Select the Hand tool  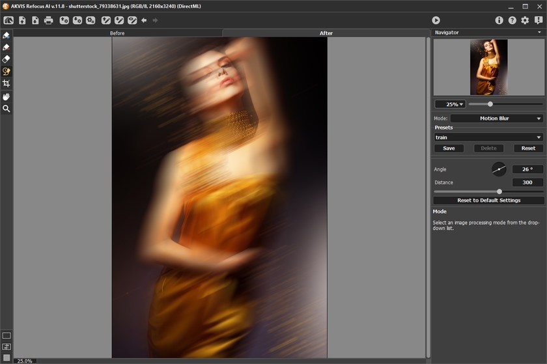(7, 96)
